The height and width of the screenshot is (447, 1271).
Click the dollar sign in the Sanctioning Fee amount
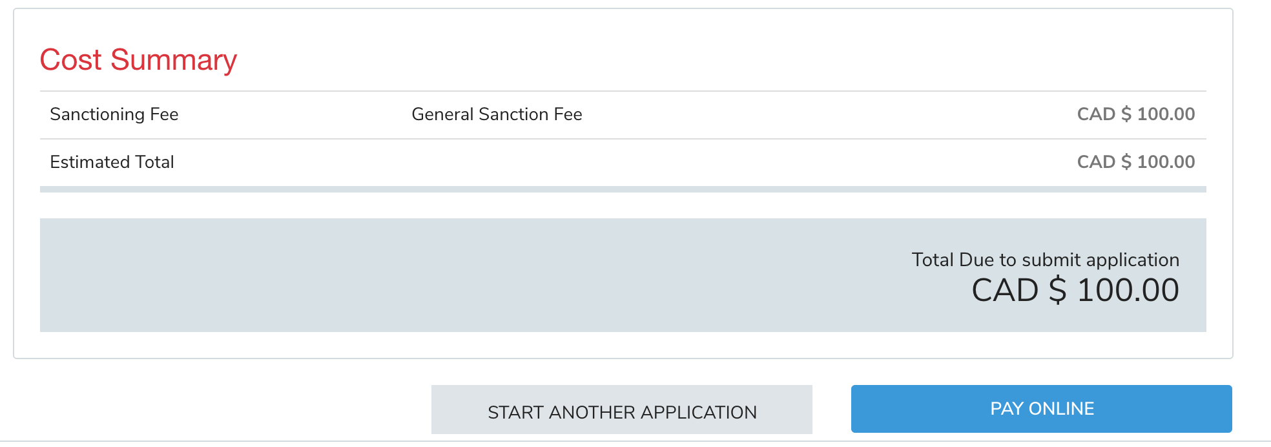point(1126,114)
